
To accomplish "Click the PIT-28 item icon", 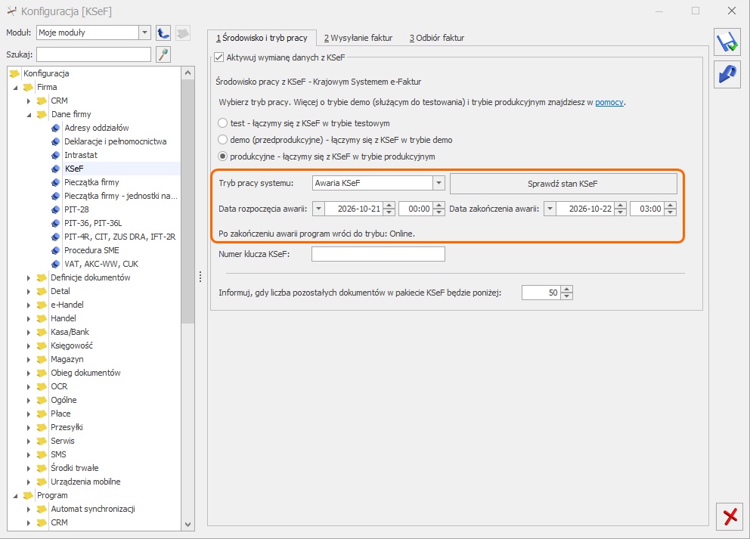I will (55, 209).
